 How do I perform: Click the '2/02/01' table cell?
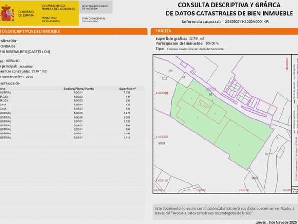coord(79,130)
